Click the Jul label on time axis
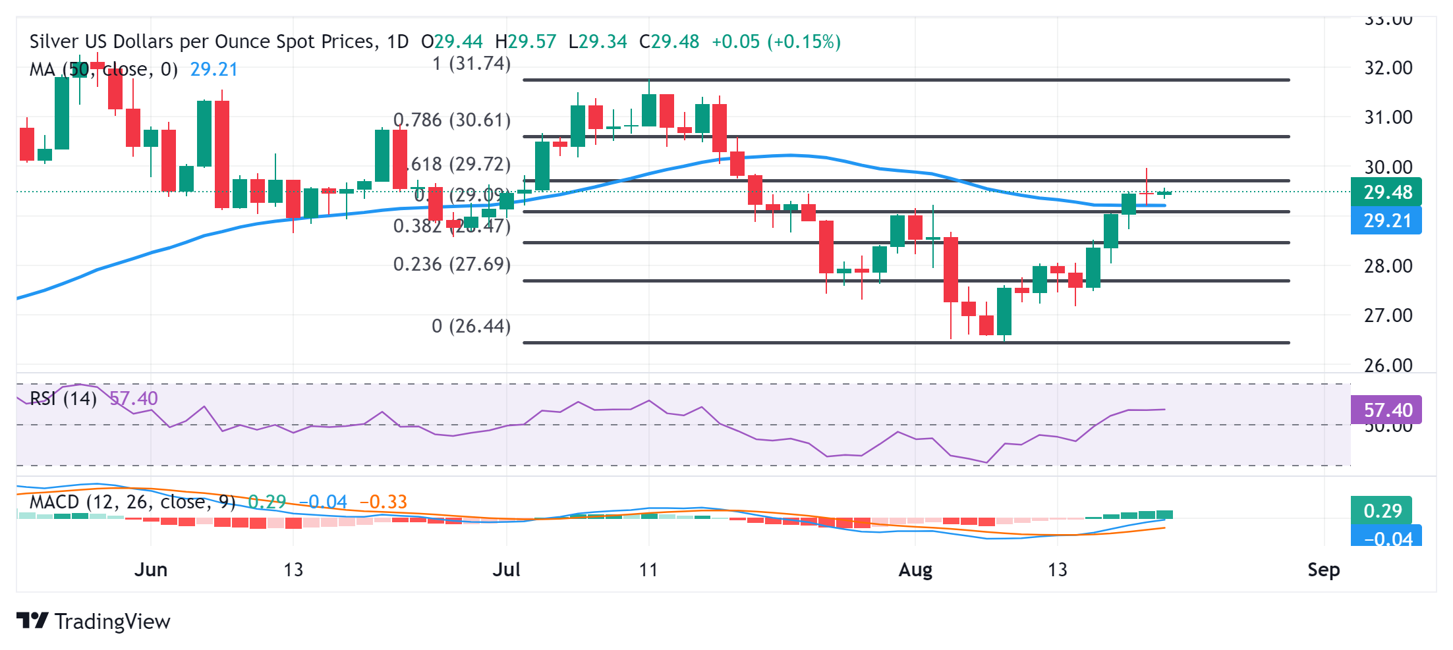This screenshot has height=650, width=1453. click(x=506, y=570)
